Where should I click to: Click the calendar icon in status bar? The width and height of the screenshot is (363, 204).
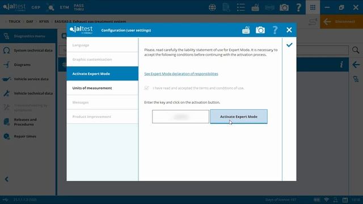tap(345, 199)
